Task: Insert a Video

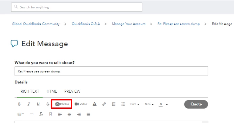Action: (x=81, y=104)
